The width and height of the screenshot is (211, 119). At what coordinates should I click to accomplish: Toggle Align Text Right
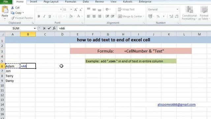(100, 16)
